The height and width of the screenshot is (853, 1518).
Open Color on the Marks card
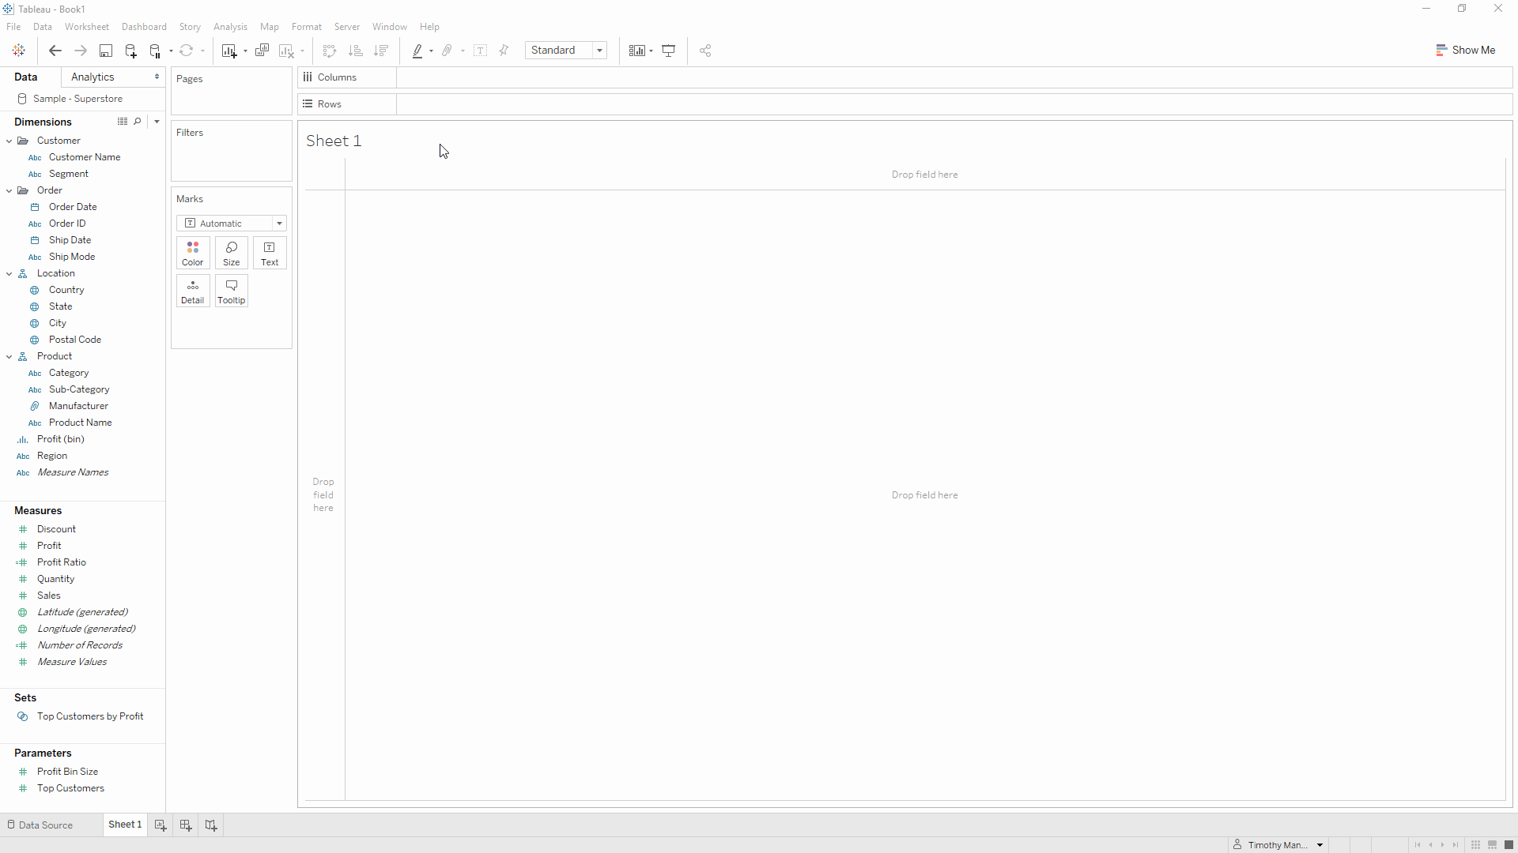point(193,253)
